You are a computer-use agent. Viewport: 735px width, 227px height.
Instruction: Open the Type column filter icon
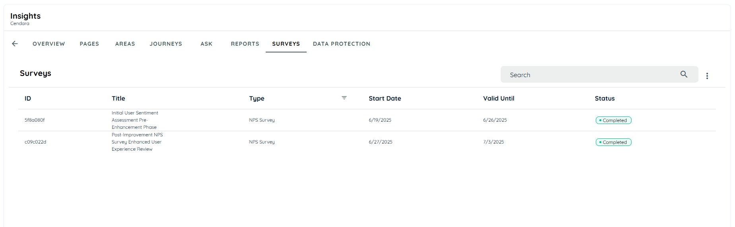click(344, 98)
